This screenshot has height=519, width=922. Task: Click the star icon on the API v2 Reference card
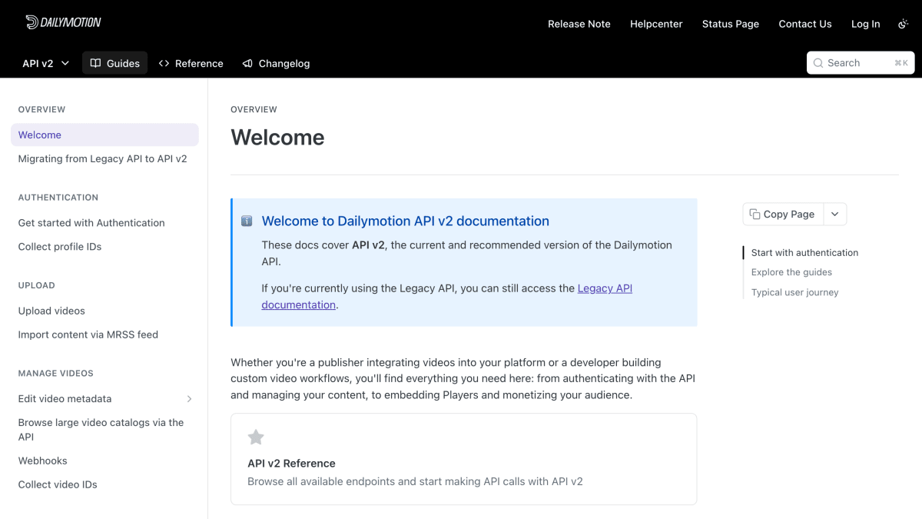pyautogui.click(x=256, y=437)
